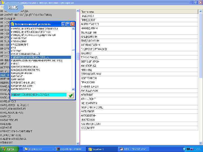The height and width of the screenshot is (152, 203).
Task: Select drug 'ПРАЗОЗИН' in the table
Action: (139, 82)
